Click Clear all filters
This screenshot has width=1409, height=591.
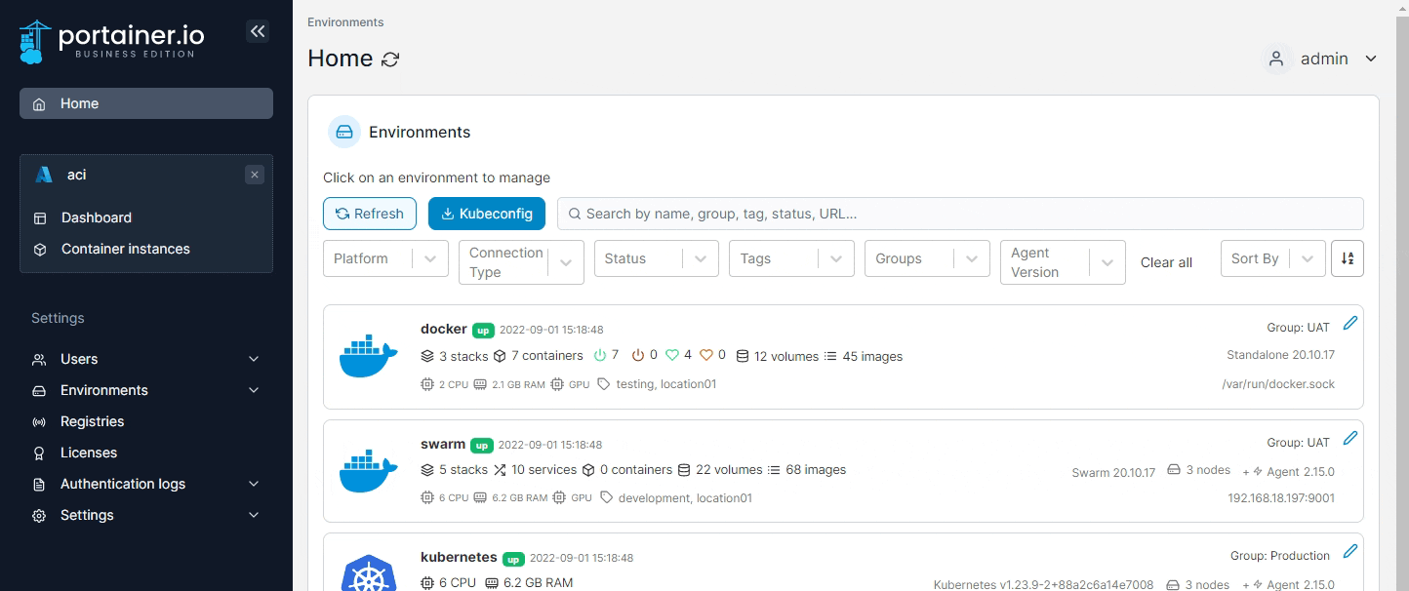click(x=1166, y=262)
